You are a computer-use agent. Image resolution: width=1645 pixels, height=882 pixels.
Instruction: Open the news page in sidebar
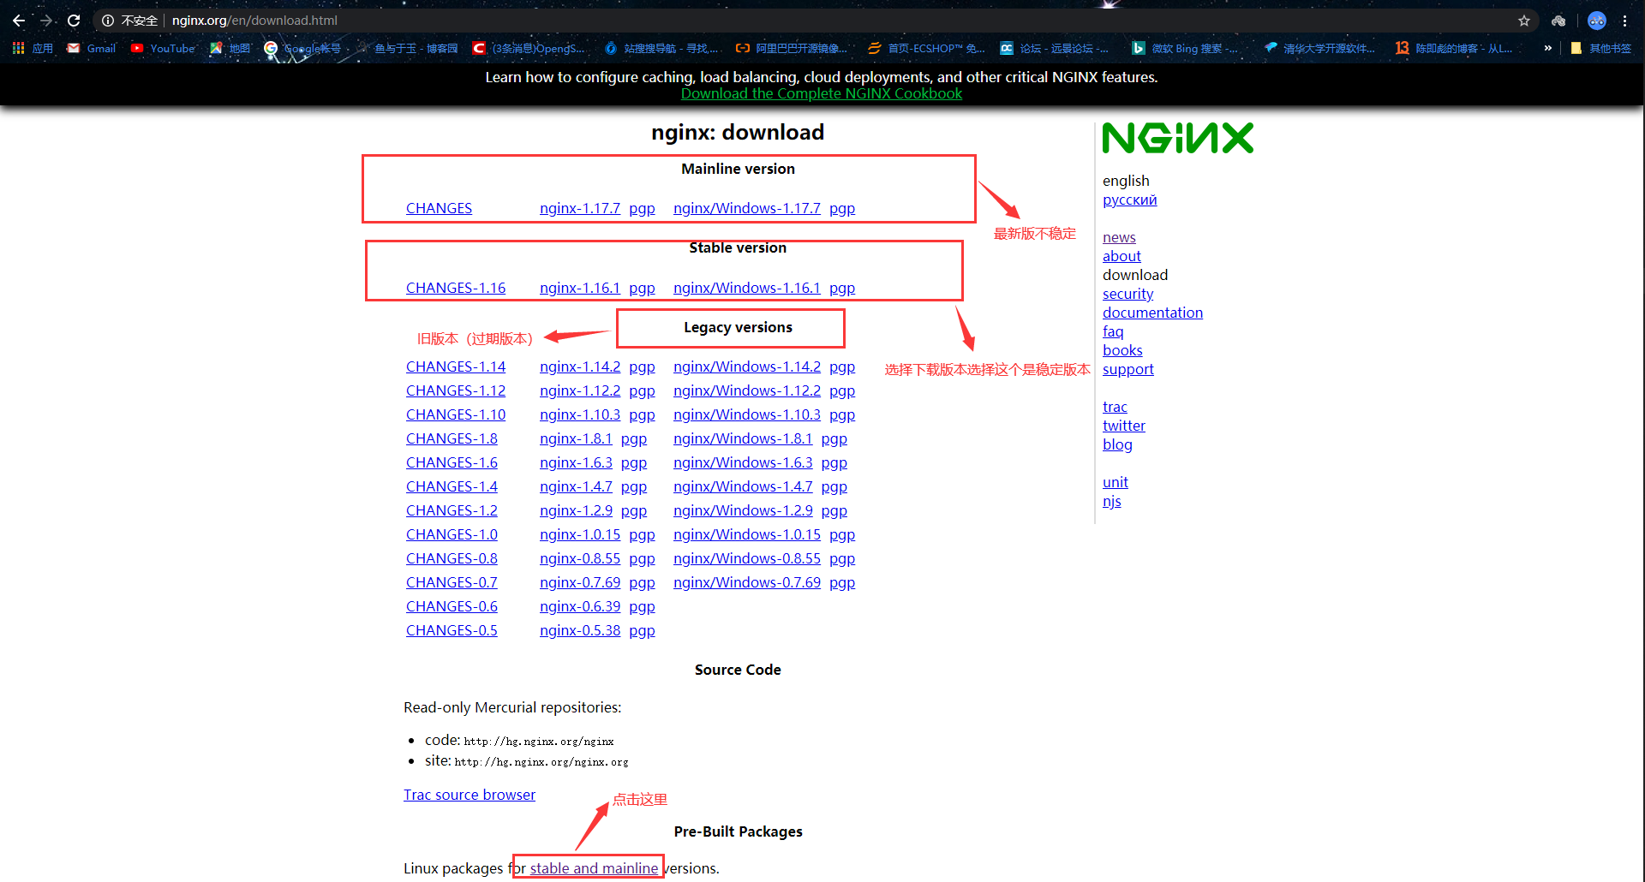[1119, 237]
